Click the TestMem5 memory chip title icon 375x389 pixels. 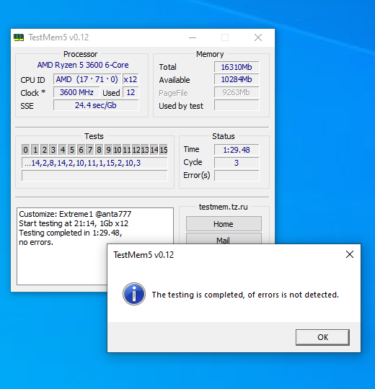coord(19,37)
